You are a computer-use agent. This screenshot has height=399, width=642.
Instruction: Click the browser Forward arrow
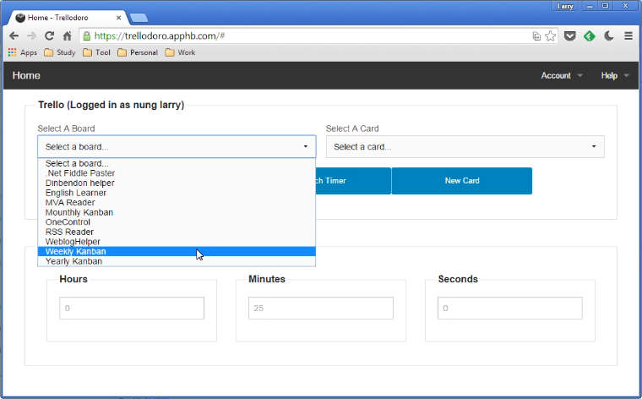31,36
